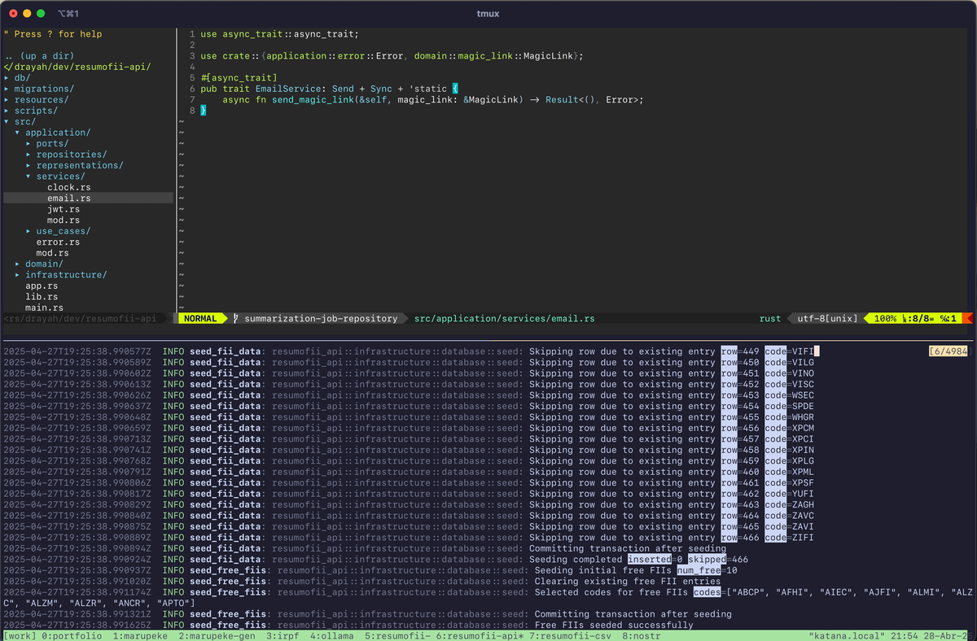Click the tmux window title
The height and width of the screenshot is (641, 977).
point(488,14)
